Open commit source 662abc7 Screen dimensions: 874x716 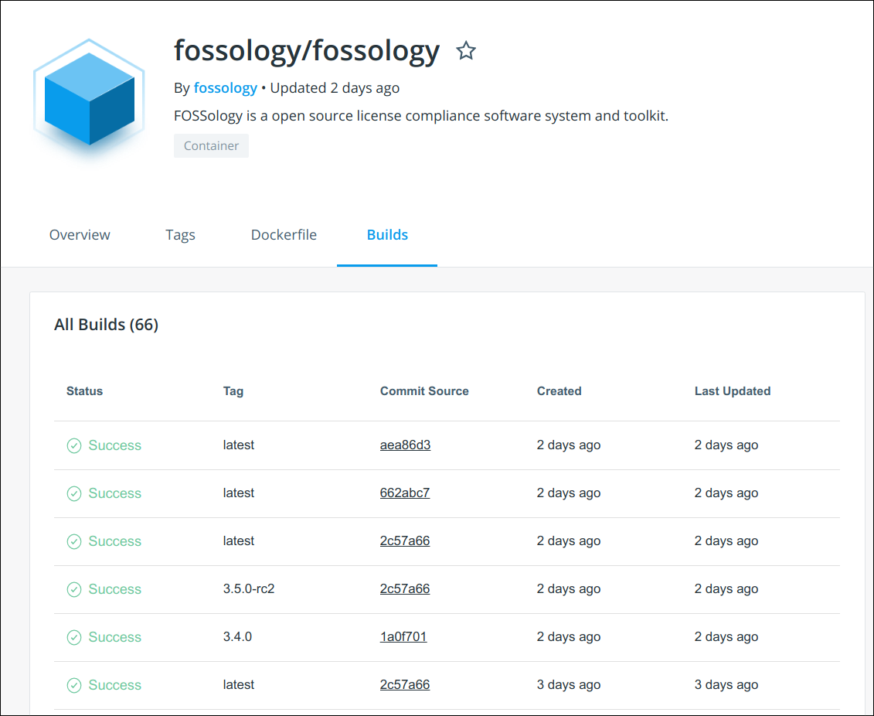[405, 493]
